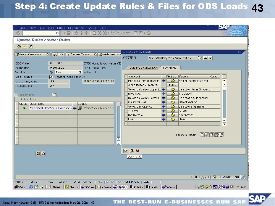Click the blue arrow in the Update Rules row

coord(75,108)
